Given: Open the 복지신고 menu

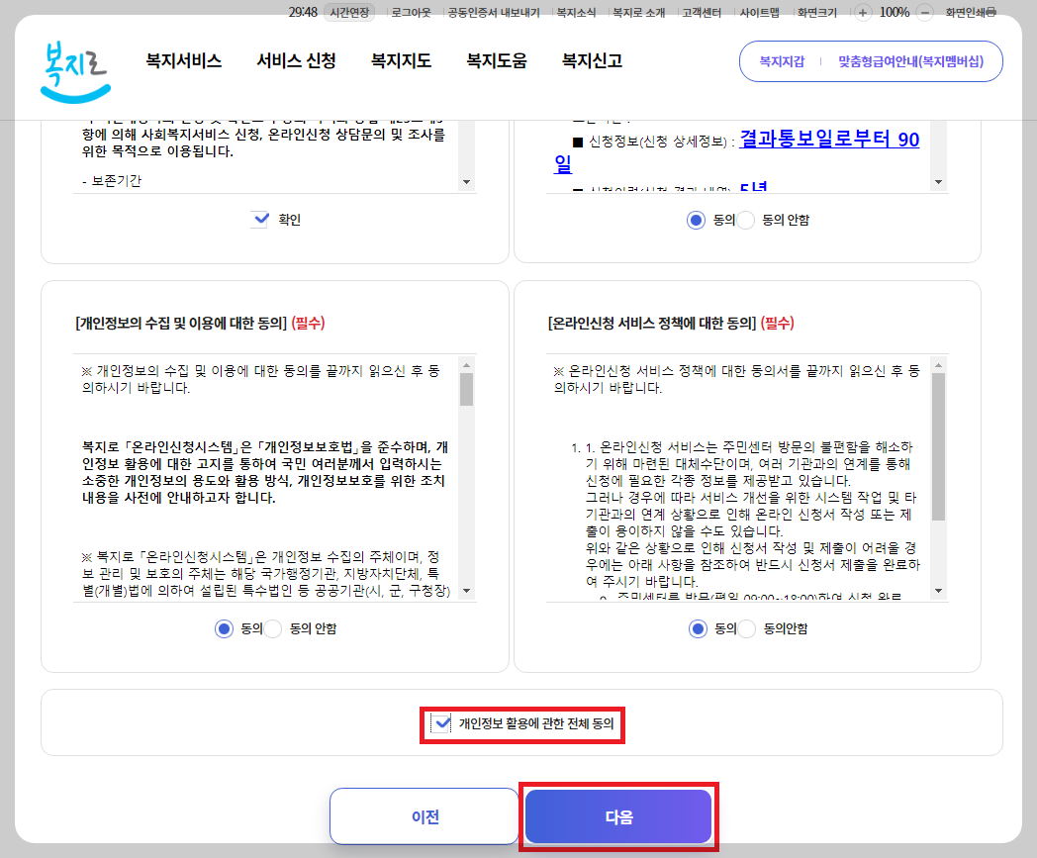Looking at the screenshot, I should [x=591, y=59].
